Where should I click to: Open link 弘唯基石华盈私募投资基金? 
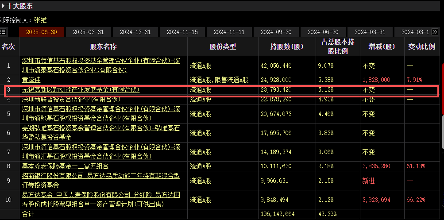click(101, 133)
